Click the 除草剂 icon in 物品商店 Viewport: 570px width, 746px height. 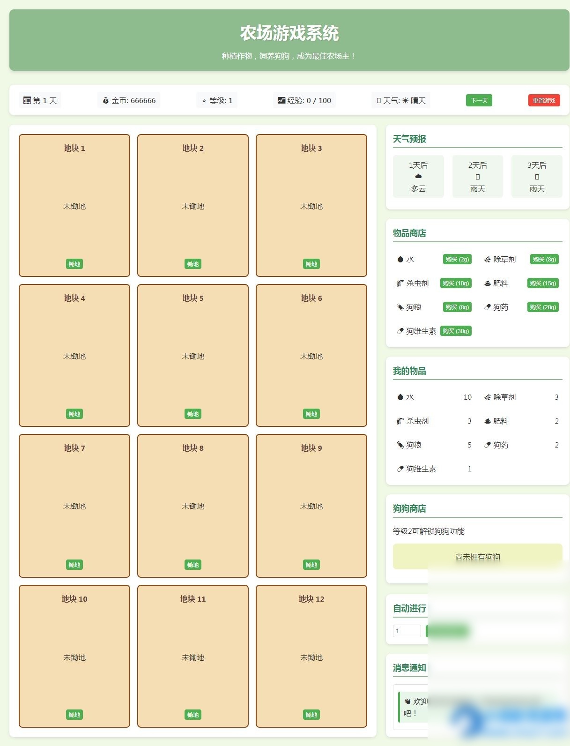pos(488,259)
